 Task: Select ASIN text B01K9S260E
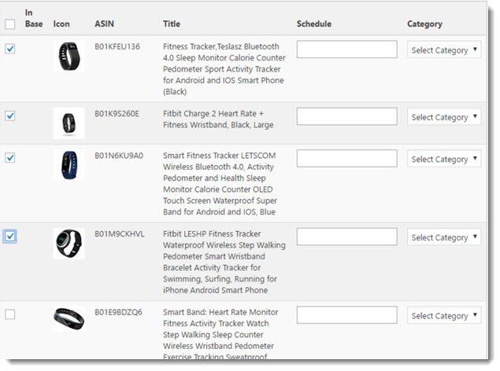(117, 114)
